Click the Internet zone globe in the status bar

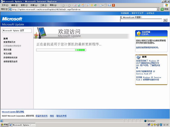click(146, 121)
